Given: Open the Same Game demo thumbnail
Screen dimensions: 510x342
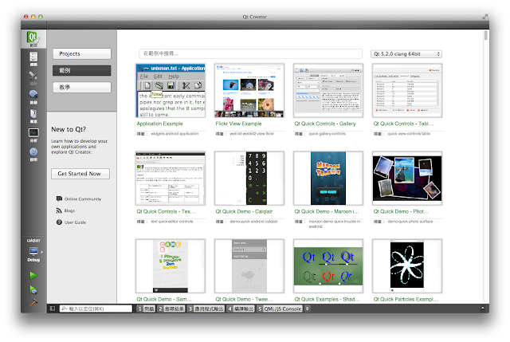Looking at the screenshot, I should (171, 266).
